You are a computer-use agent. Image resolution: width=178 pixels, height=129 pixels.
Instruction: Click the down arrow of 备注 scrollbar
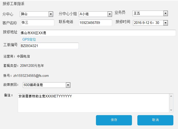[x=171, y=110]
